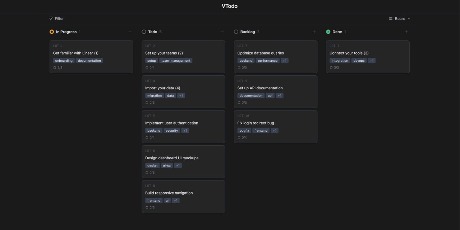Viewport: 460px width, 230px height.
Task: Click the Board view list icon
Action: pyautogui.click(x=391, y=18)
